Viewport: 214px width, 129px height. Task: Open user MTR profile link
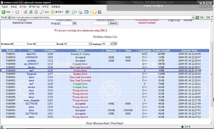[32, 94]
